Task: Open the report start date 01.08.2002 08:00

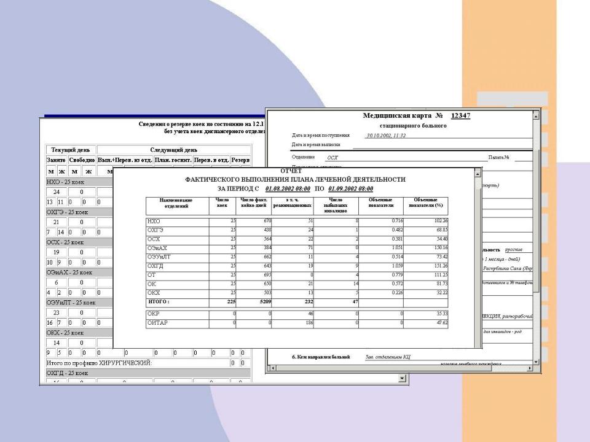Action: tap(288, 188)
